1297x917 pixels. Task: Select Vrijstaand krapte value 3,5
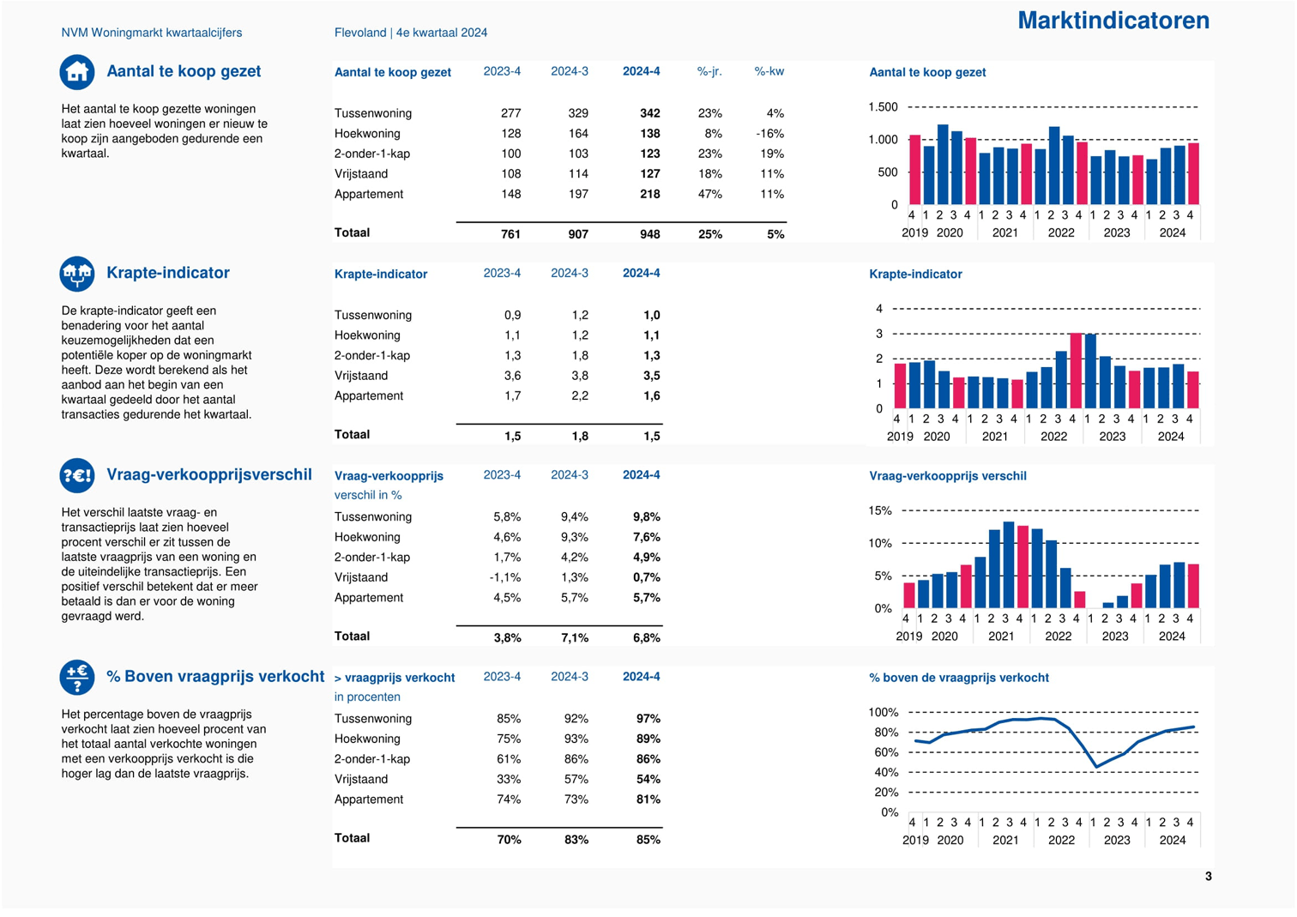(x=651, y=376)
